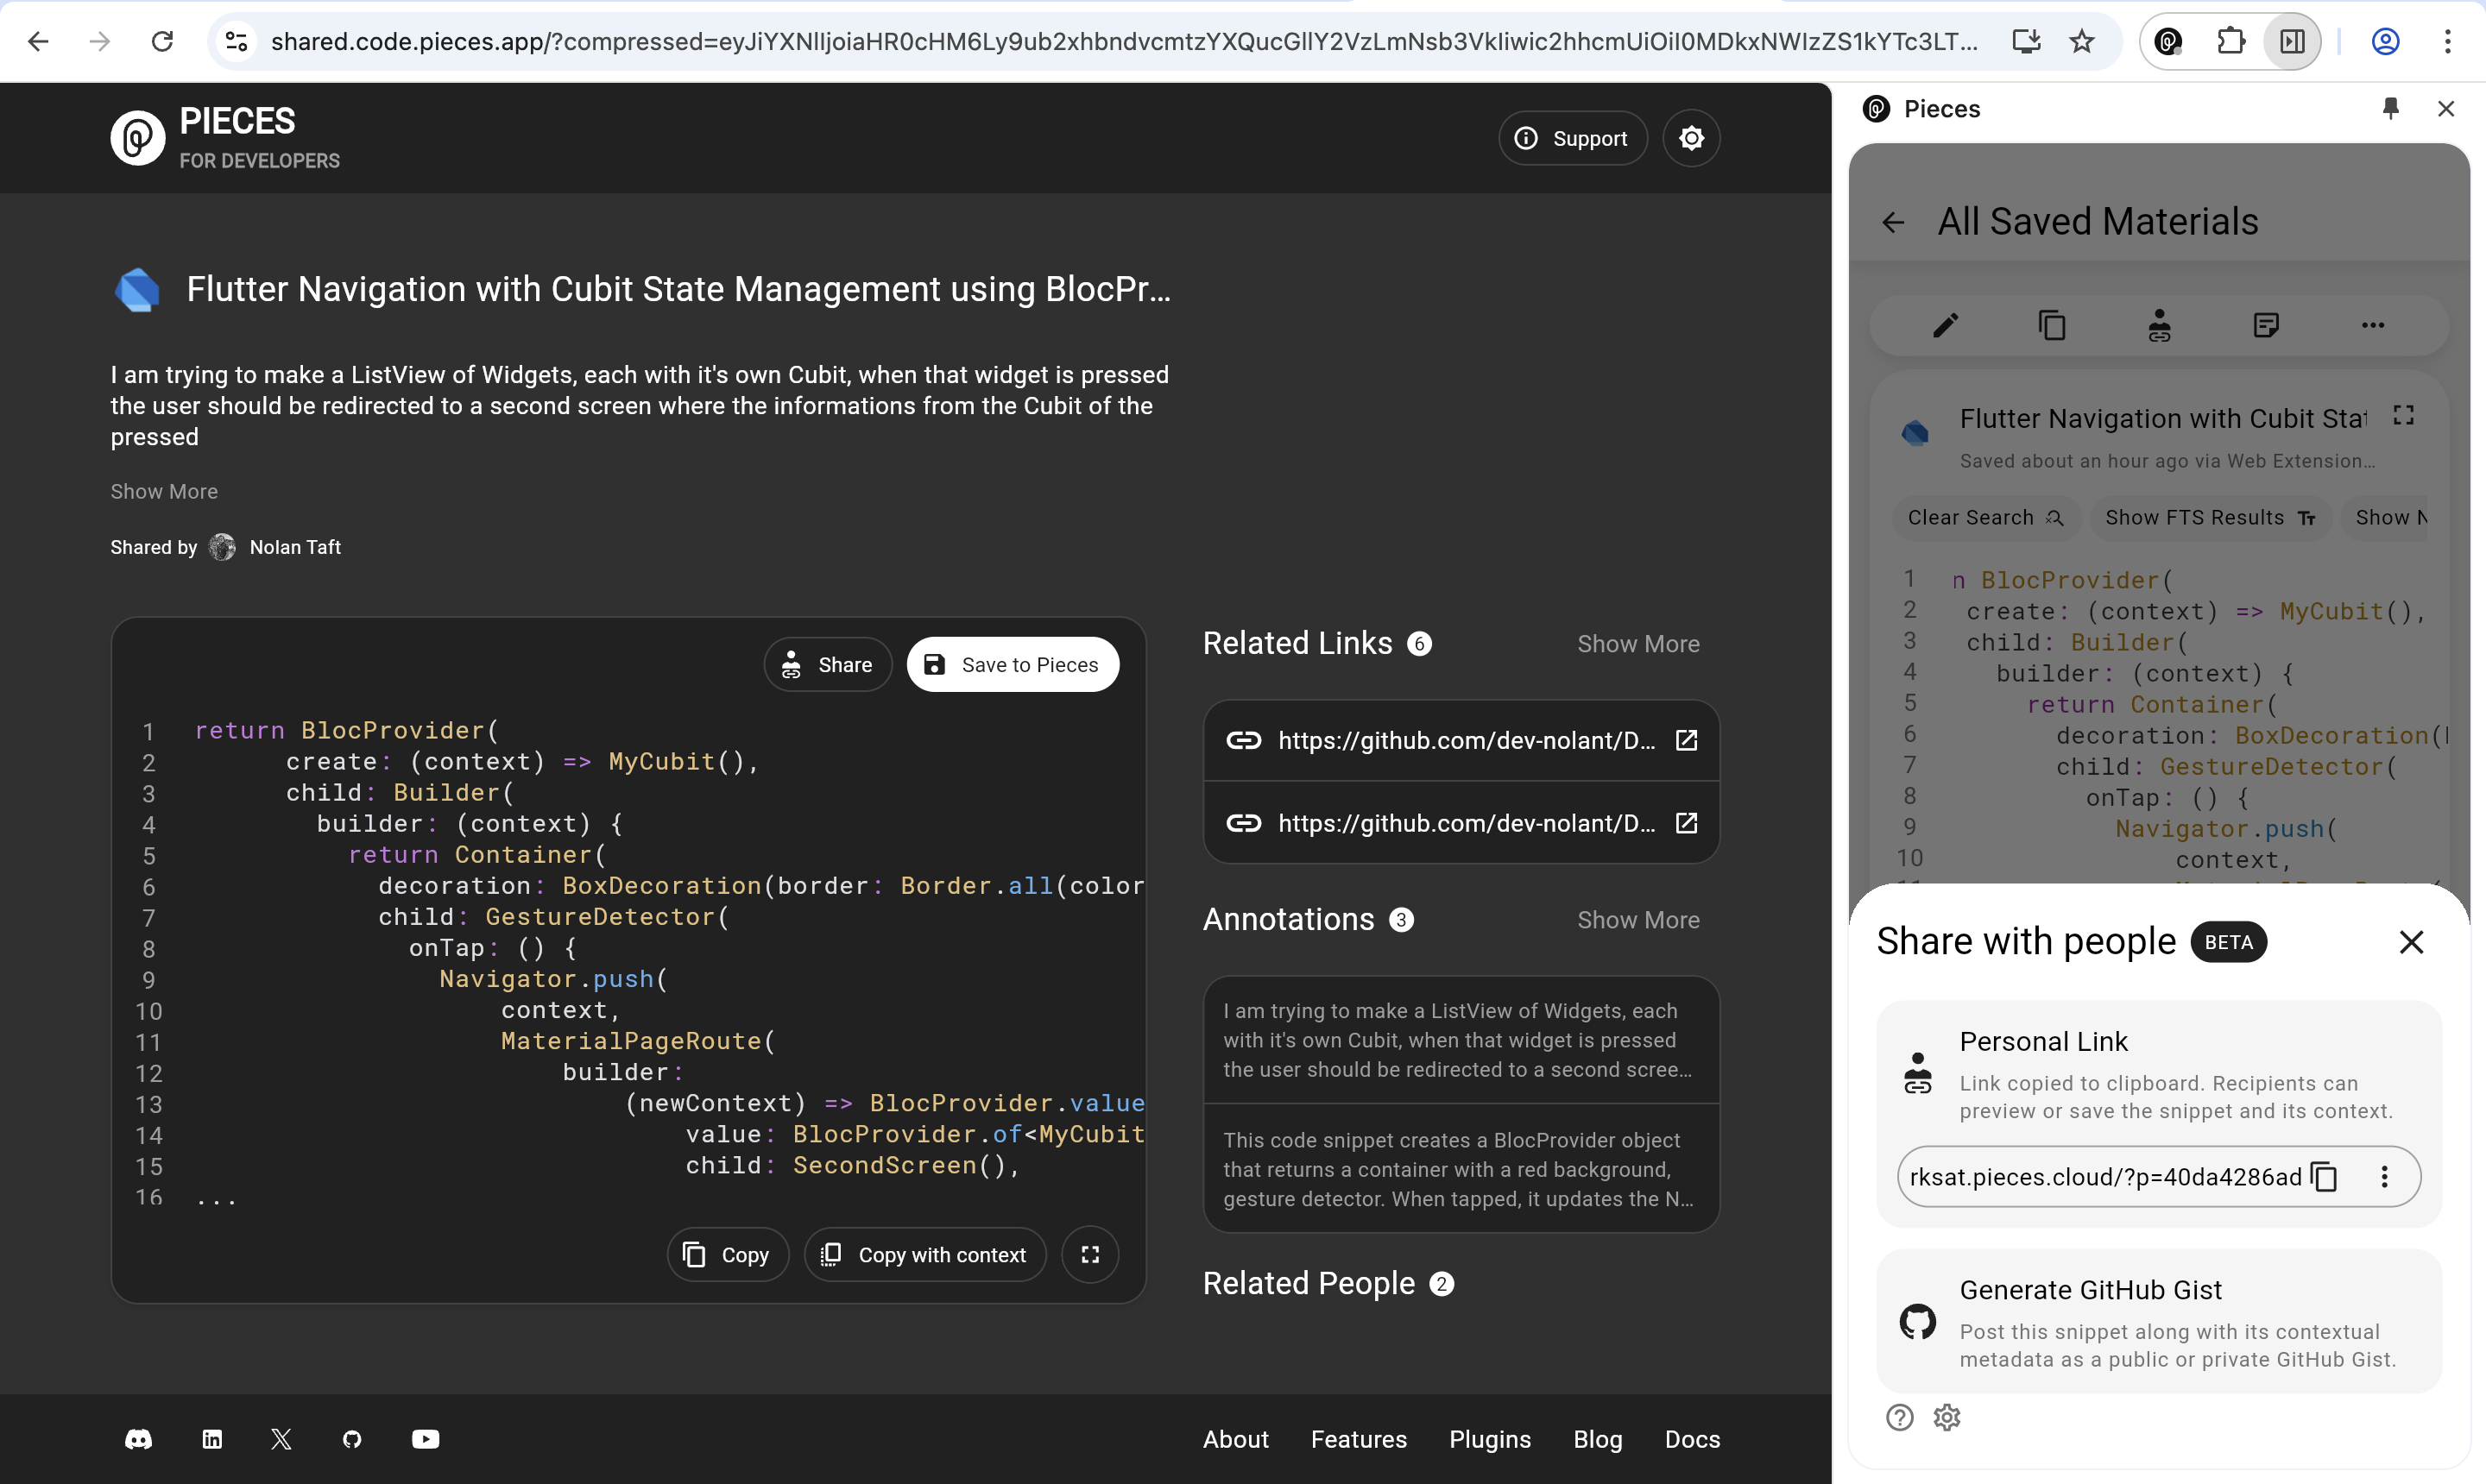Open the YouTube footer icon
Viewport: 2486px width, 1484px height.
click(x=426, y=1439)
